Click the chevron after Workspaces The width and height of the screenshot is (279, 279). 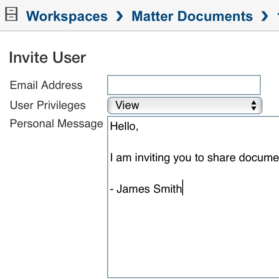click(x=119, y=17)
